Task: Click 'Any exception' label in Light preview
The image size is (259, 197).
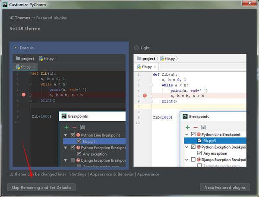Action: click(215, 153)
